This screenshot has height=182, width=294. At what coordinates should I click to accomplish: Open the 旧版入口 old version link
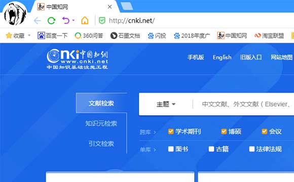pyautogui.click(x=251, y=57)
